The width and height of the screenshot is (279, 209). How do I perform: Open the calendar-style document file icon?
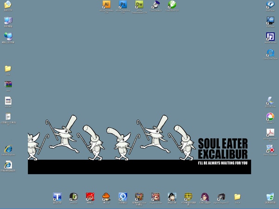point(8,101)
